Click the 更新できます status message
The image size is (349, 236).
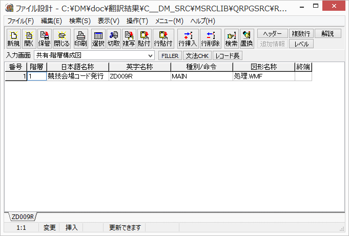point(125,227)
